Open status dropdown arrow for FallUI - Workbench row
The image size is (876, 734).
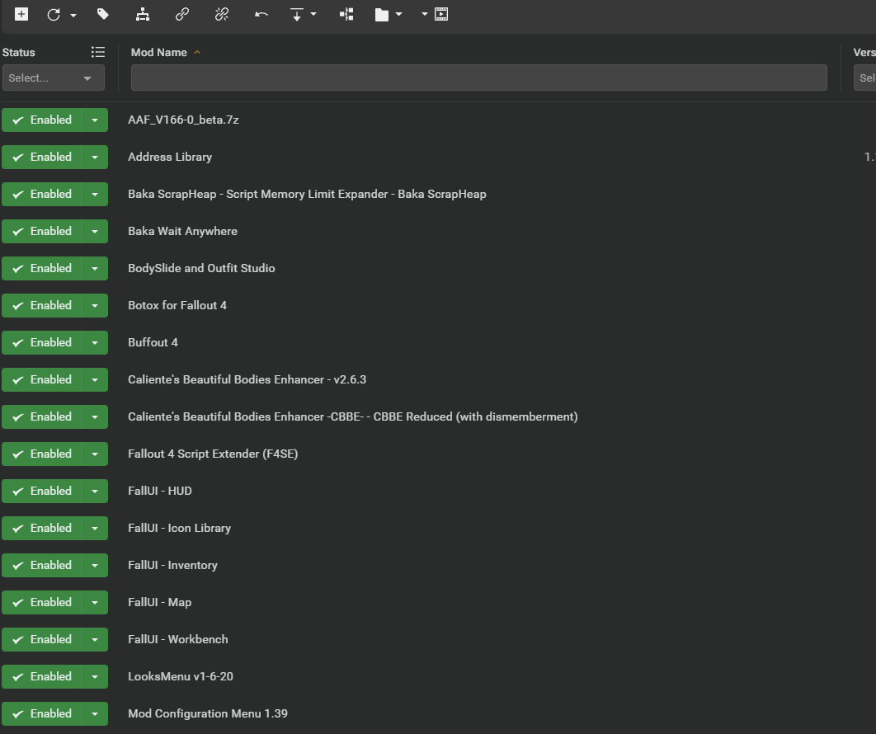tap(95, 640)
